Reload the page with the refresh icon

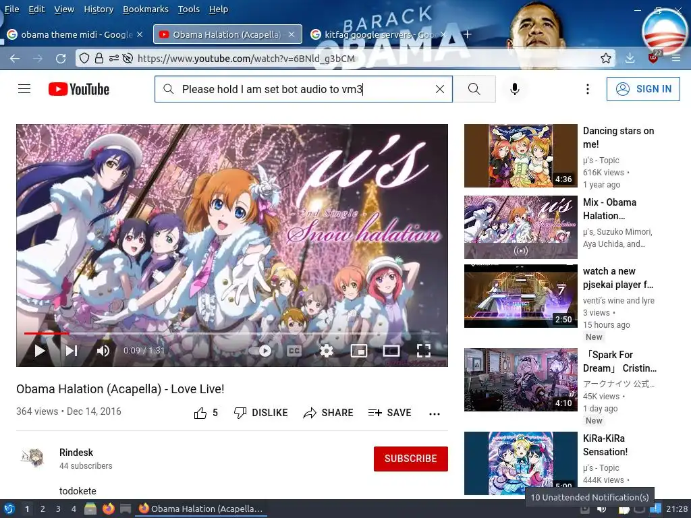click(61, 58)
